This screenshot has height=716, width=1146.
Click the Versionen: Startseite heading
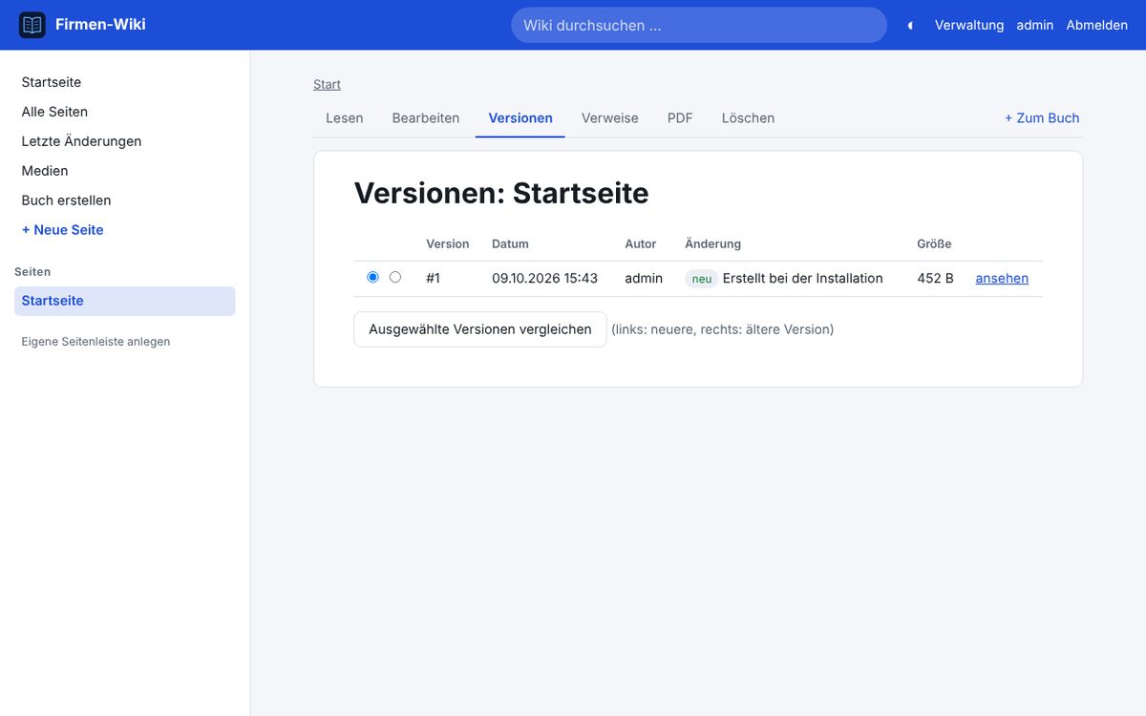501,193
